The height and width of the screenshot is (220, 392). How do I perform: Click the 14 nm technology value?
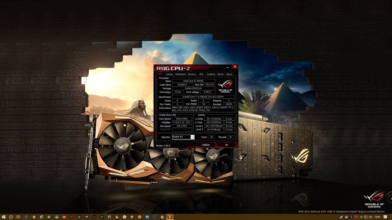[x=178, y=92]
